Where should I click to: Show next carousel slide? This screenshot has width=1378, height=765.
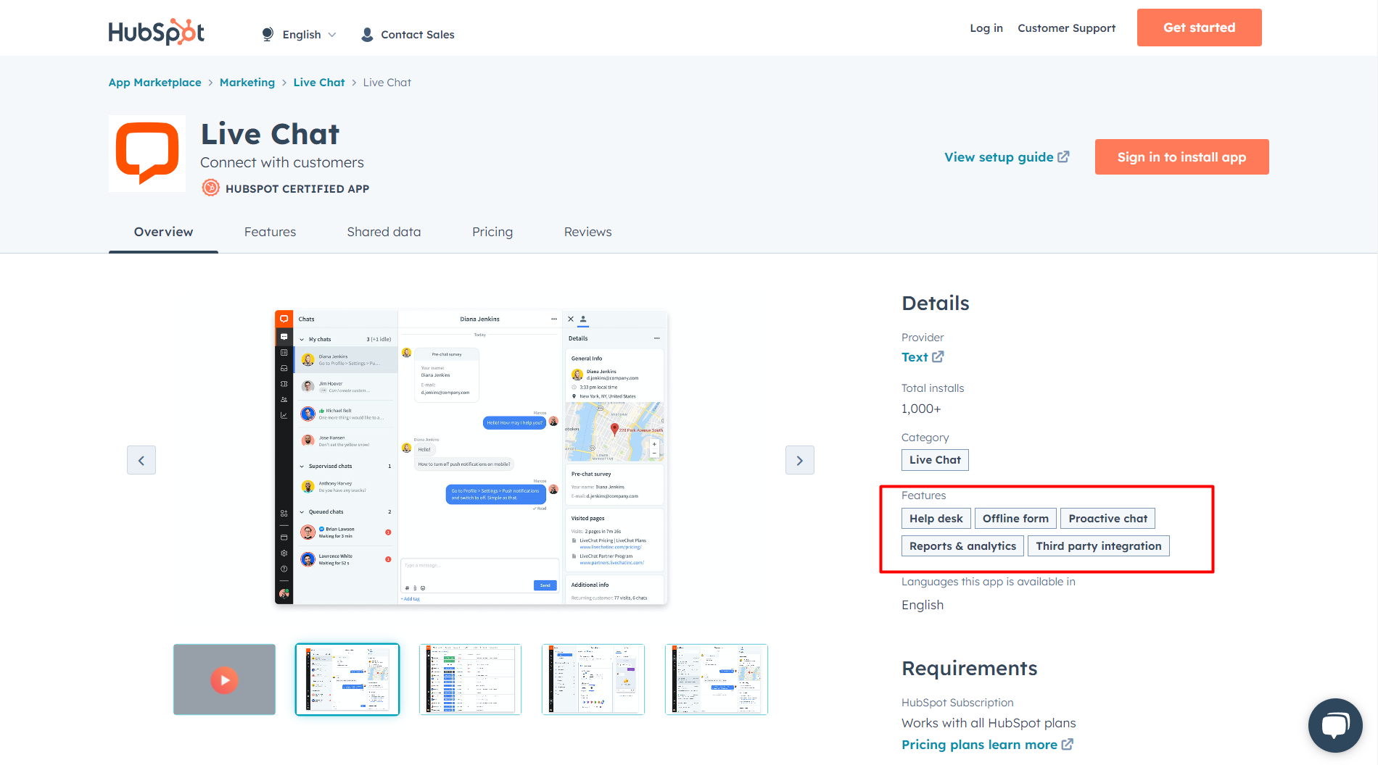800,460
